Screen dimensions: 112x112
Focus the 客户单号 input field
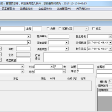pos(58,36)
